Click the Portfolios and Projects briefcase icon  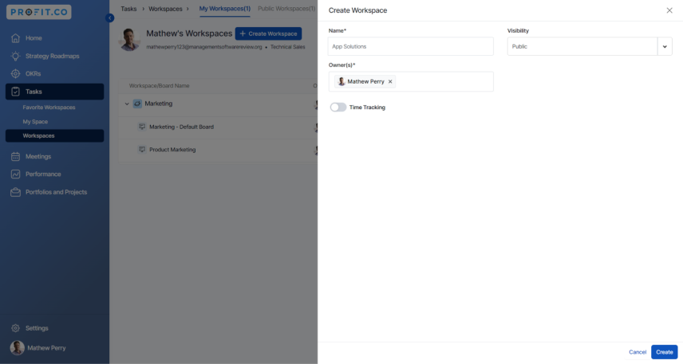[15, 192]
